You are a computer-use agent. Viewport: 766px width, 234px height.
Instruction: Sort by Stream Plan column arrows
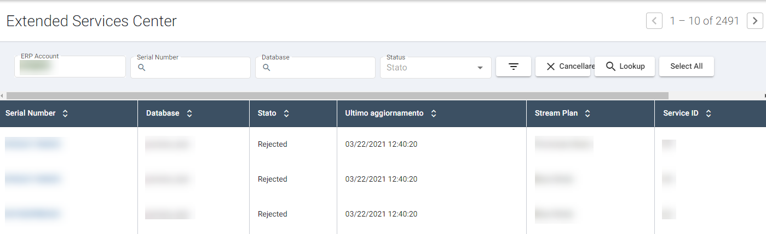pyautogui.click(x=588, y=113)
